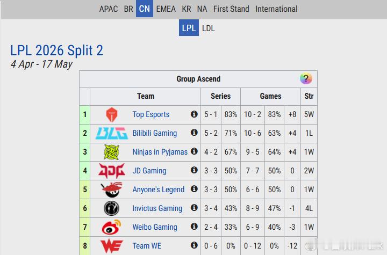
Task: Click the Weibo Gaming logo
Action: point(111,227)
